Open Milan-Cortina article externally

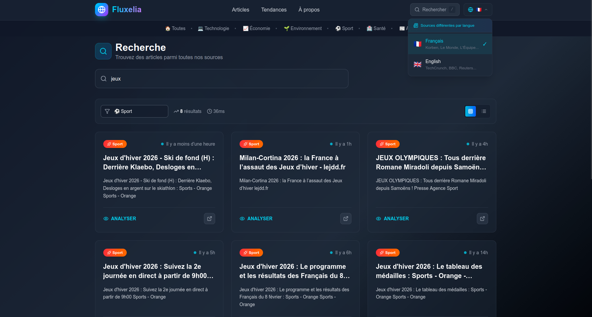pos(346,219)
